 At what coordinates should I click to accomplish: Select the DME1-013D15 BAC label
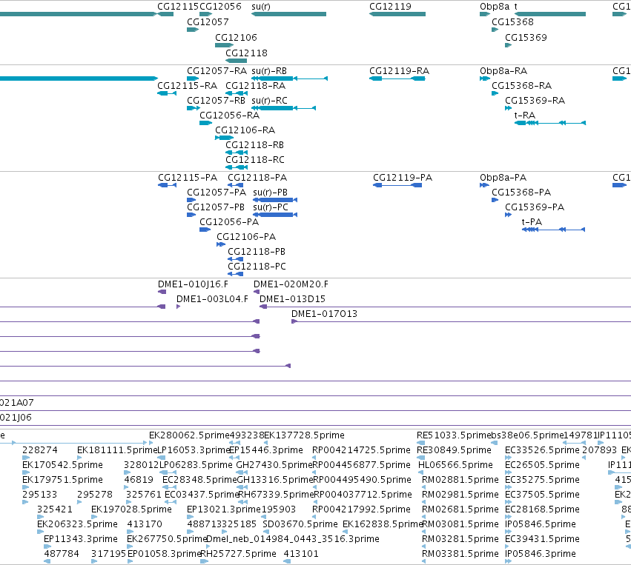pos(293,299)
